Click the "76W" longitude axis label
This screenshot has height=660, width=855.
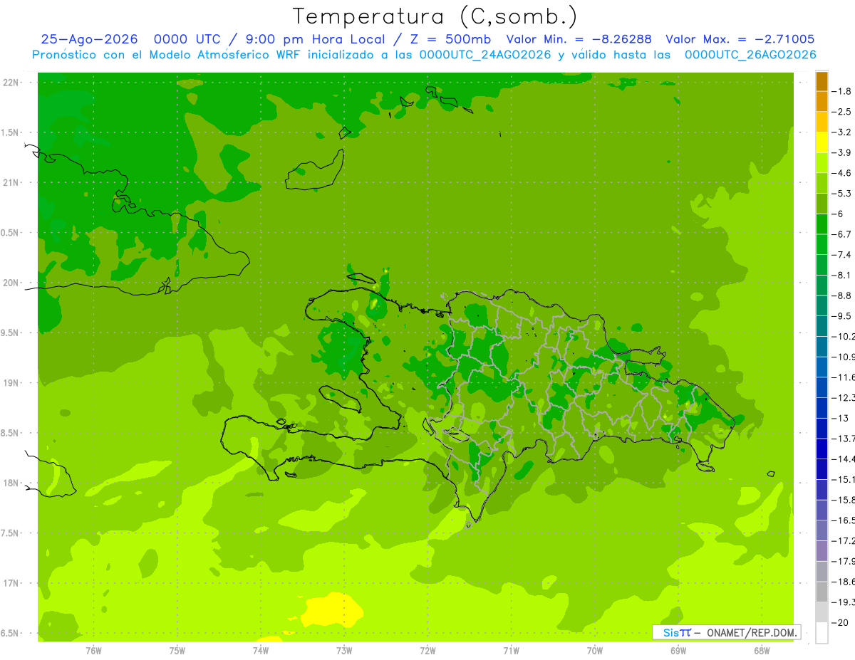tap(93, 651)
